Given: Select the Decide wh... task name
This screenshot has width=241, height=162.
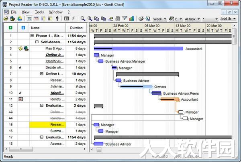Looking at the screenshot, I should point(55,67).
